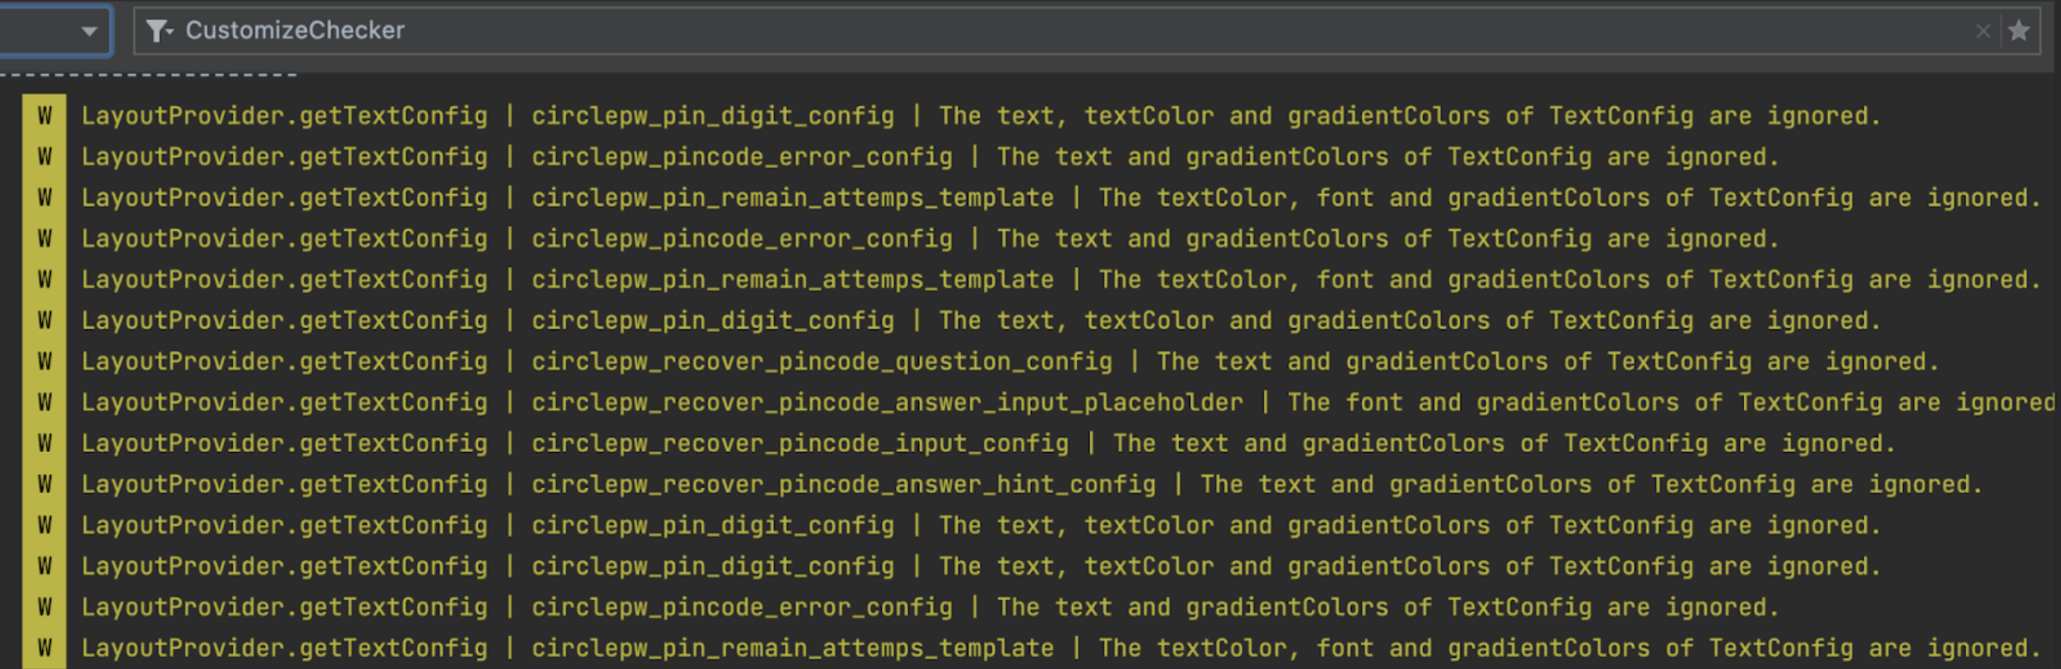Open the dropdown left of the filter field
Screen dimensions: 2061x669
[x=55, y=31]
